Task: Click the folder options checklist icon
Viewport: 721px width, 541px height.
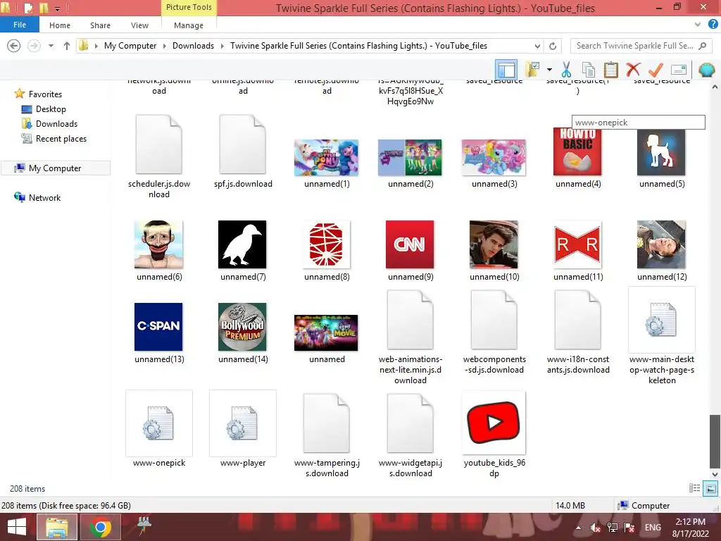Action: pos(532,70)
